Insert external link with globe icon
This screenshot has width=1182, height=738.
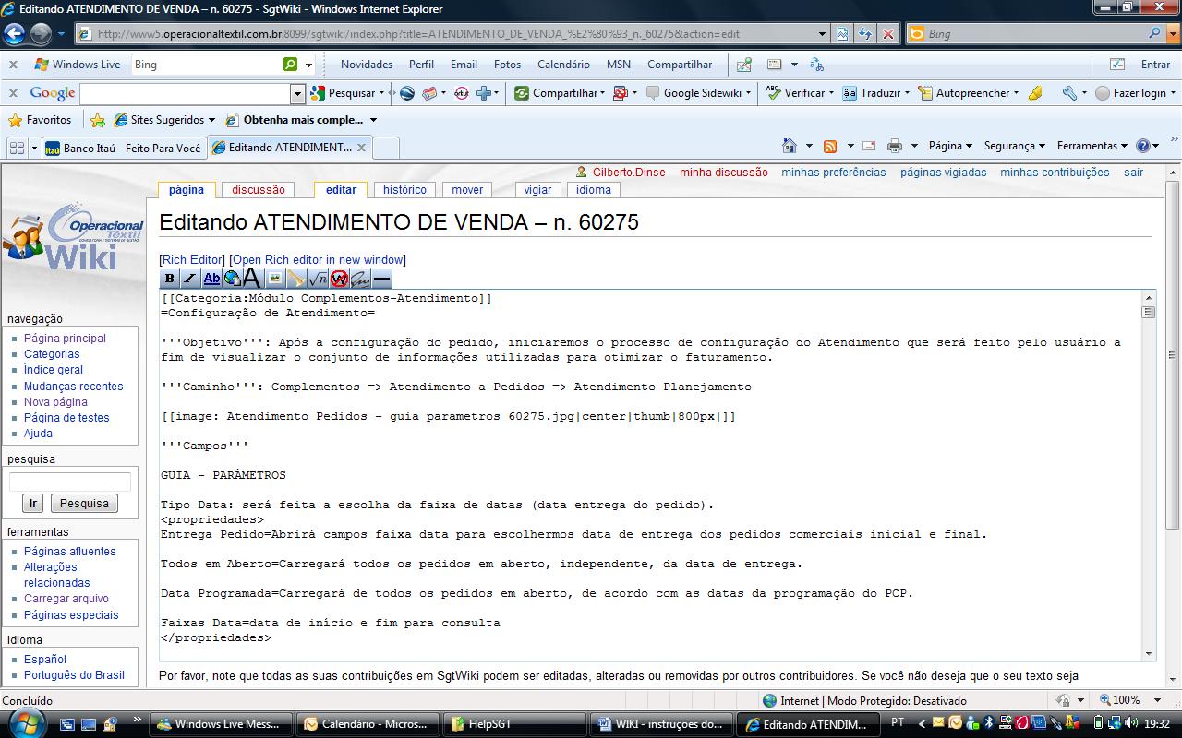coord(232,279)
